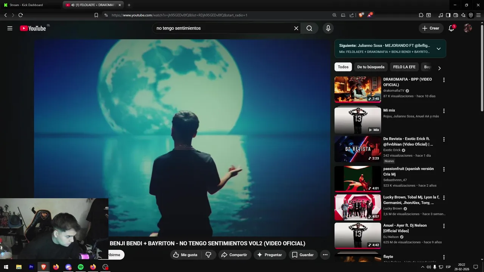
Task: Clear the search box with the X
Action: click(296, 28)
